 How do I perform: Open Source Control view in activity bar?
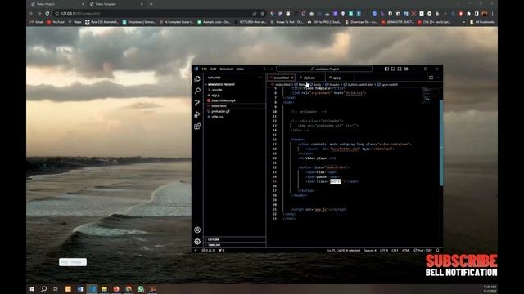point(197,103)
